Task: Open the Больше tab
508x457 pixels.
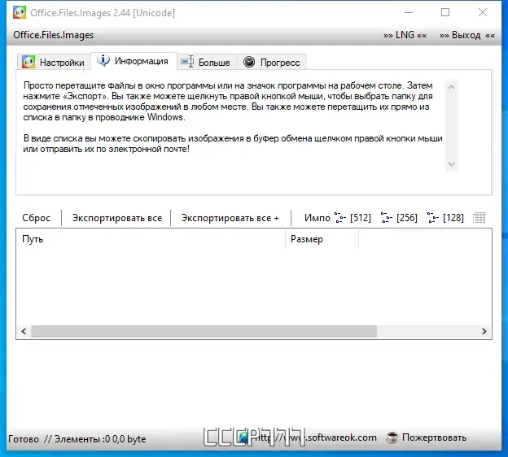Action: point(206,62)
